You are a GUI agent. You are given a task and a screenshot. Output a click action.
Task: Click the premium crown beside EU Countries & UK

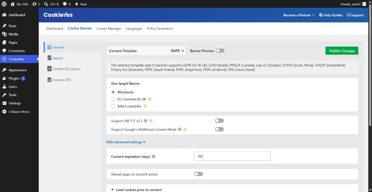coord(149,99)
